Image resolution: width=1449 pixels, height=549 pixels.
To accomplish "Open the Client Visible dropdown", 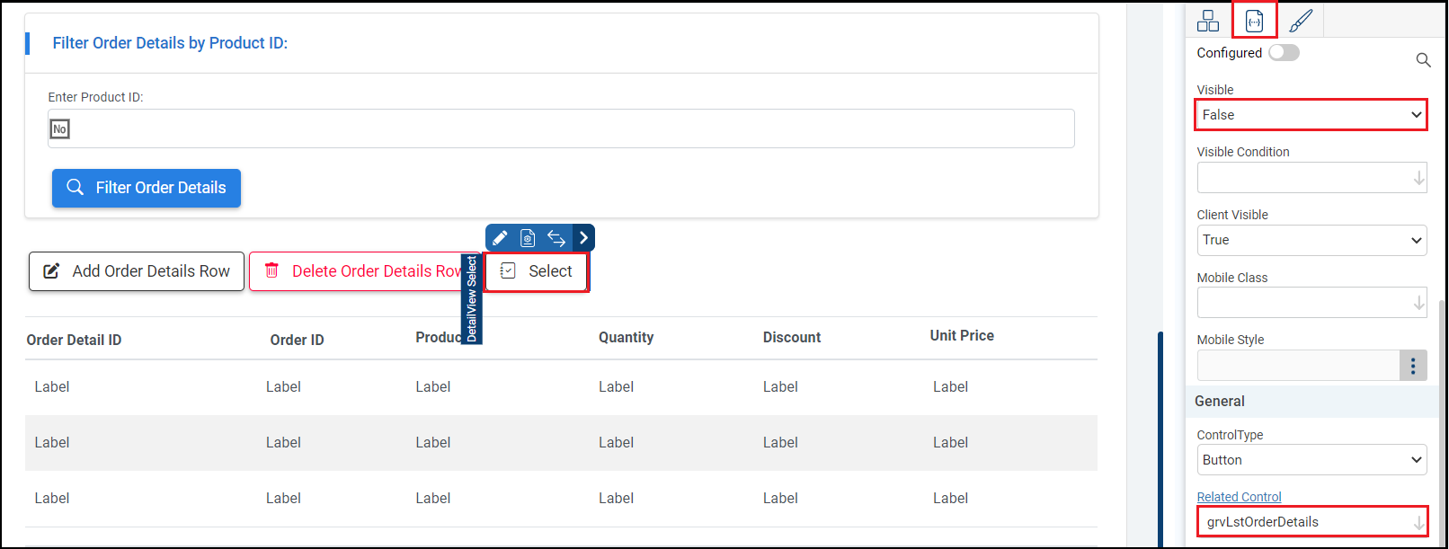I will [1311, 240].
